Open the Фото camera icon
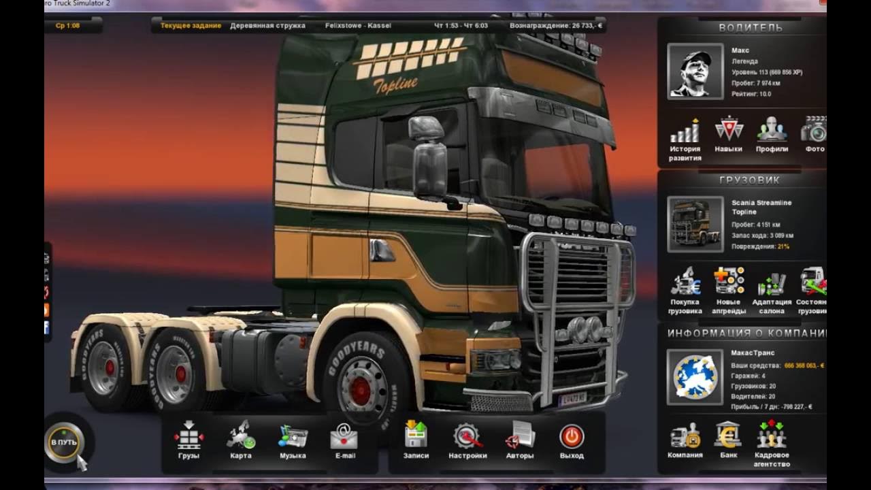This screenshot has width=871, height=490. (x=814, y=129)
